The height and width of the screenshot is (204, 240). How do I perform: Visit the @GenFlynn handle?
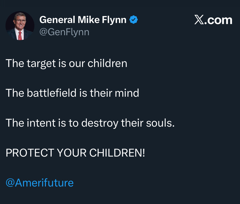click(x=64, y=32)
